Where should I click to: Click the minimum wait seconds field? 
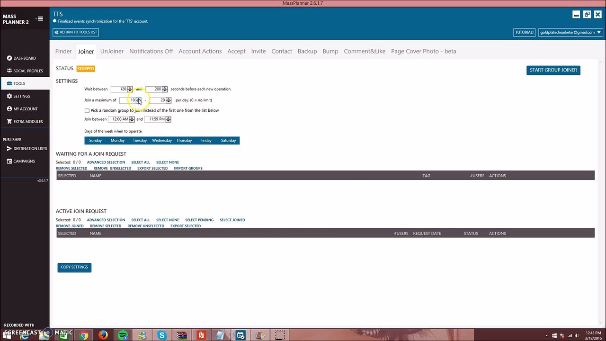click(119, 89)
